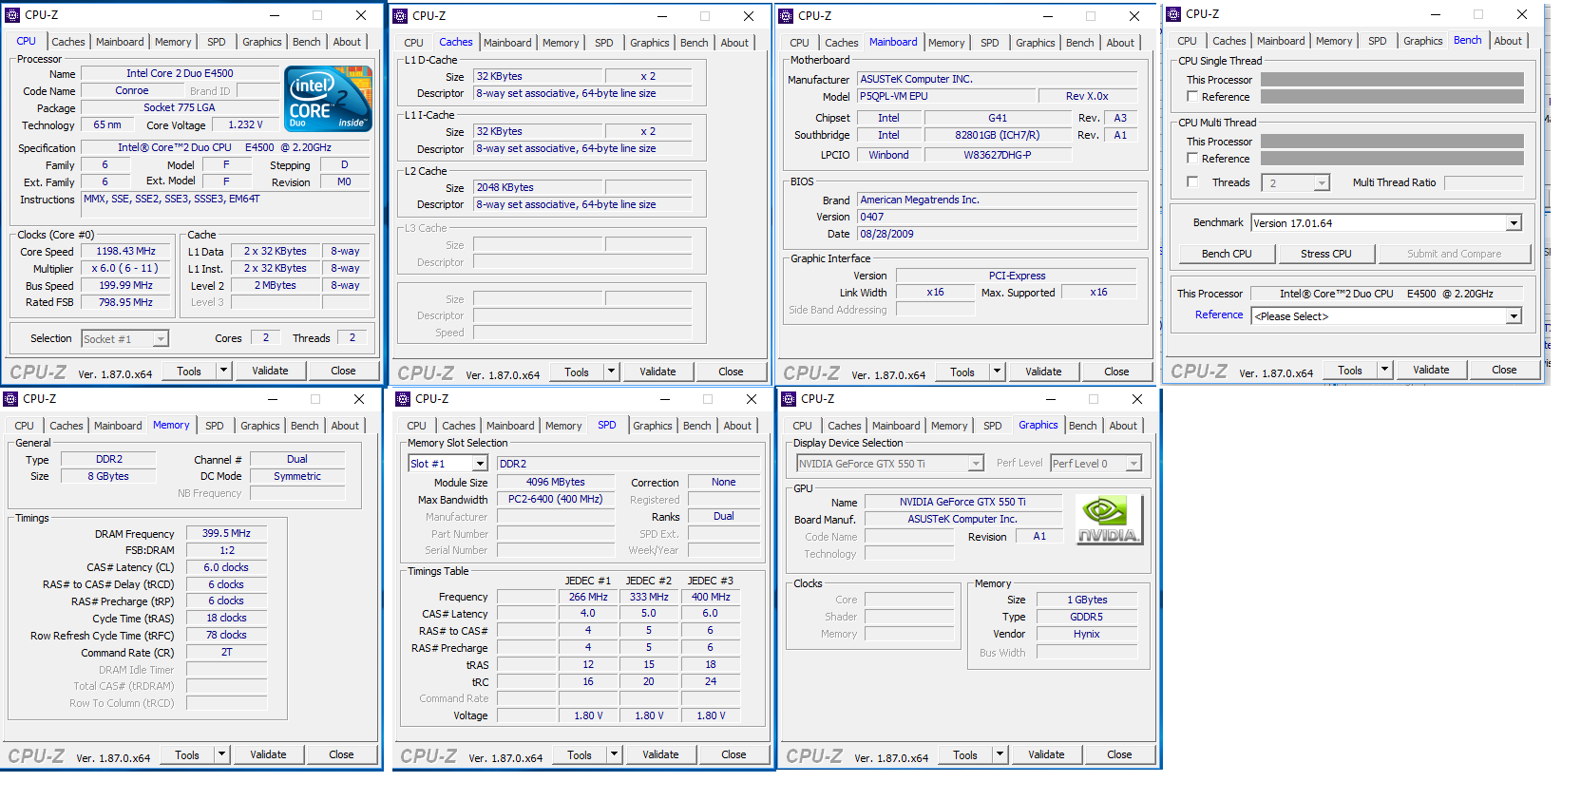Enable Reference checkbox under CPU Multi Thread
The height and width of the screenshot is (801, 1581).
pyautogui.click(x=1192, y=159)
